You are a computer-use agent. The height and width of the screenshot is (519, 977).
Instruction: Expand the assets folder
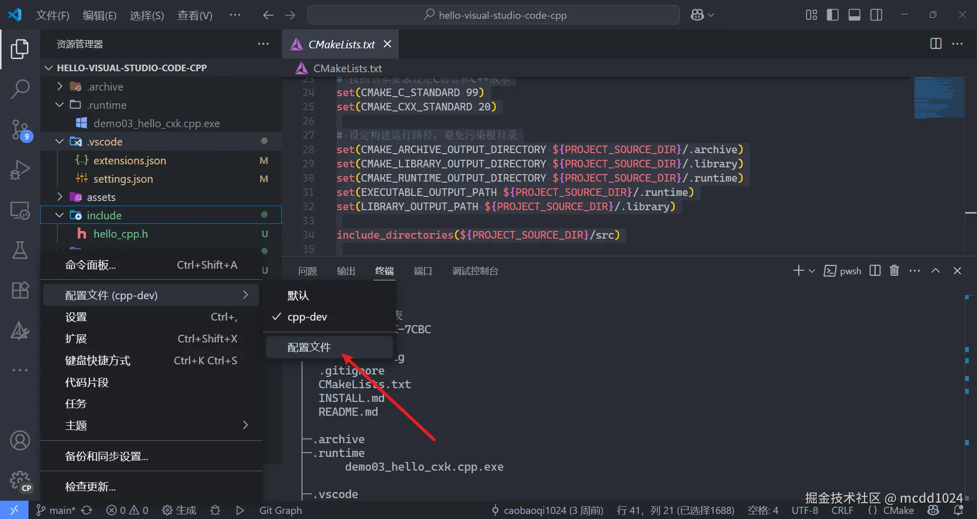click(60, 197)
